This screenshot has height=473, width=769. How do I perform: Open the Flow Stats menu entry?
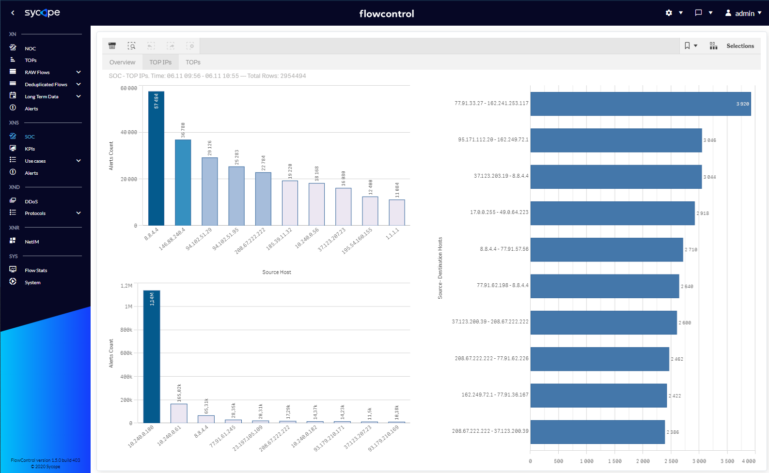[36, 270]
